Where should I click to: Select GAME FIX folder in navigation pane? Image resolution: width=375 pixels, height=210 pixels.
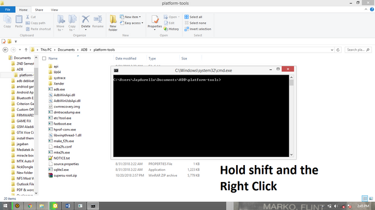pos(21,121)
